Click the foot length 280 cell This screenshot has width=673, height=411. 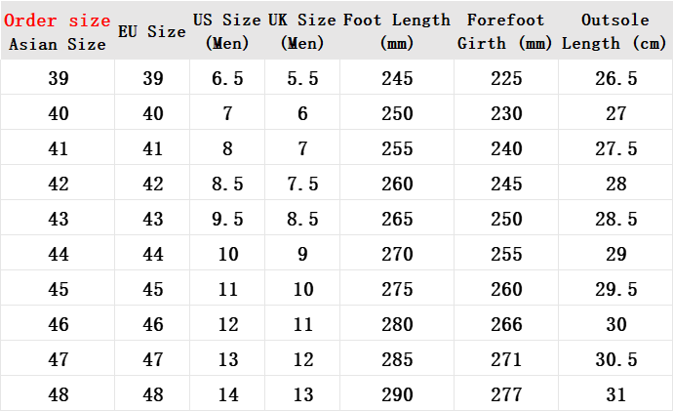point(397,325)
